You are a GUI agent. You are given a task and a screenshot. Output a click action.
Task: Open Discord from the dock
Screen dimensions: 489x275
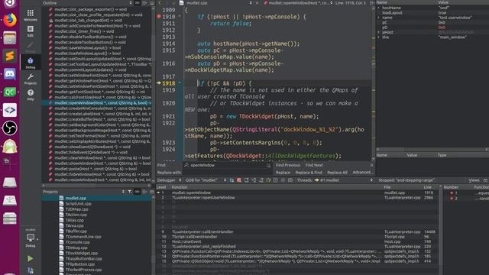click(x=10, y=74)
